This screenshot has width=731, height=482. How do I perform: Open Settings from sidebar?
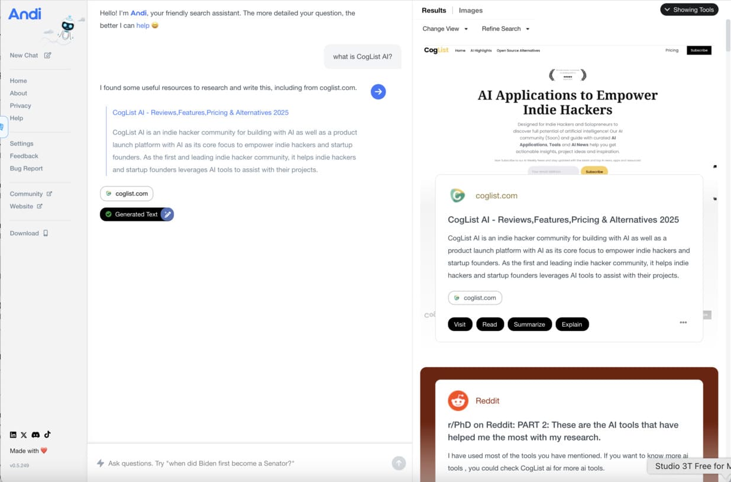click(21, 143)
